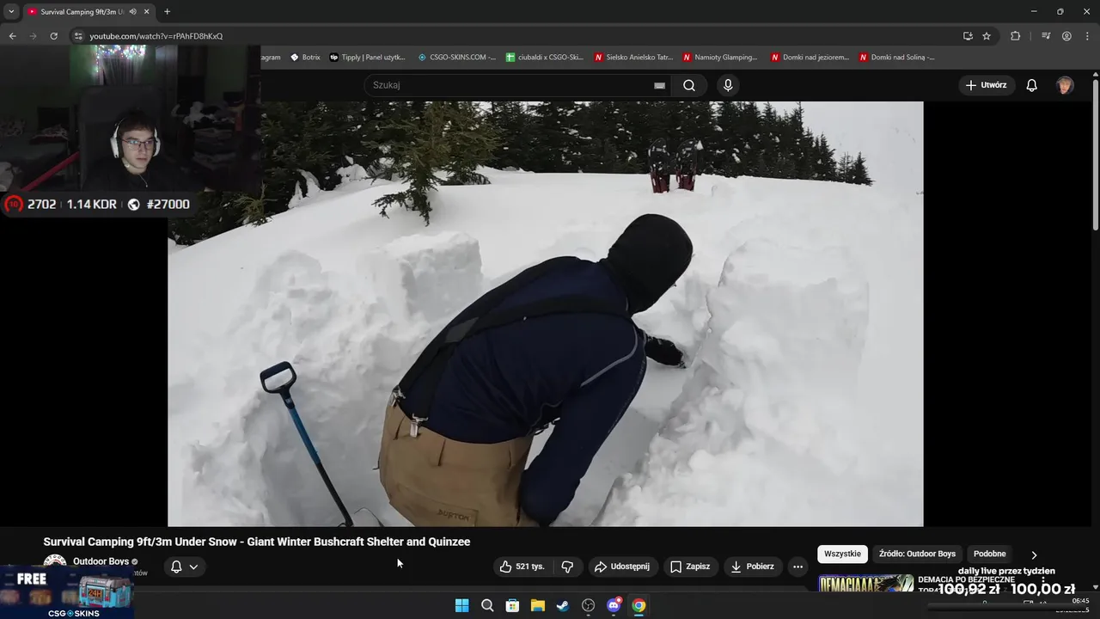Open the Namioty Glamping bookmark

click(x=720, y=58)
